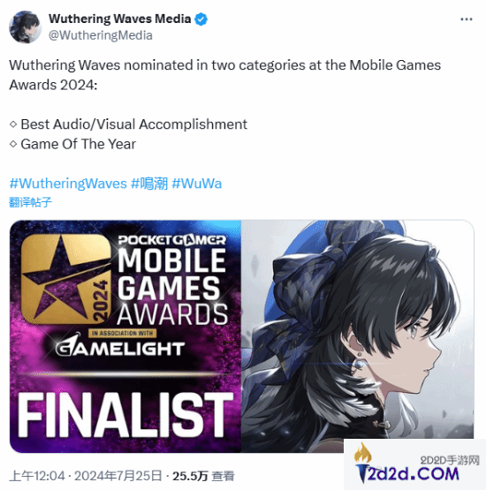Click the gold star 2024 awards logo
This screenshot has height=490, width=486.
click(66, 279)
